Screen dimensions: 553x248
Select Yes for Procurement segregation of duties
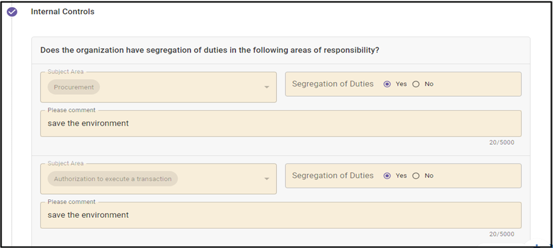point(387,84)
